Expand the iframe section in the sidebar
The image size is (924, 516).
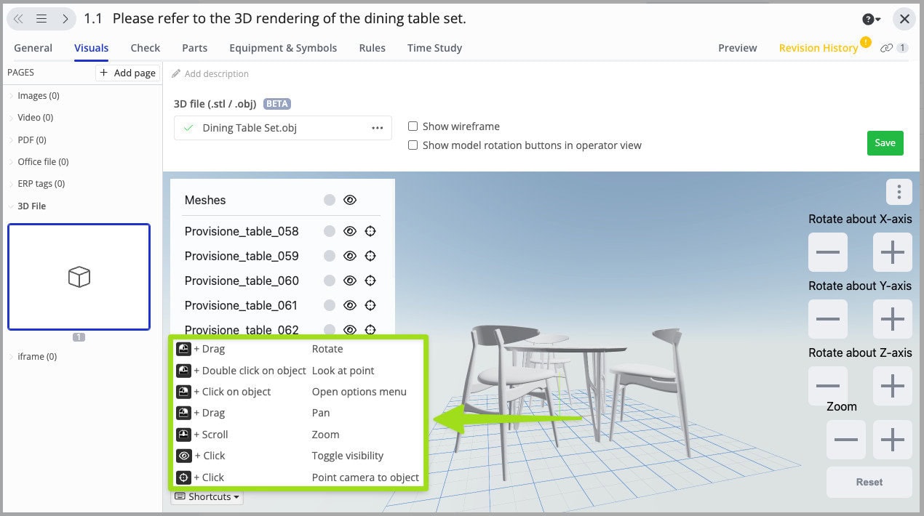[x=9, y=356]
